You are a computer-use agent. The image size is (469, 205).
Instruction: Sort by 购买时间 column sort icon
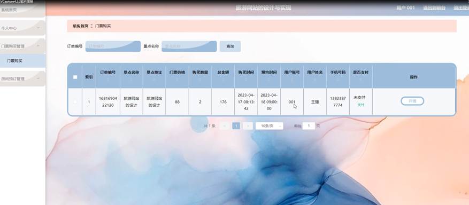pyautogui.click(x=246, y=80)
